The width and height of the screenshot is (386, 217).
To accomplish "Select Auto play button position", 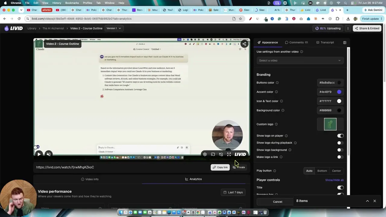I will pyautogui.click(x=309, y=171).
